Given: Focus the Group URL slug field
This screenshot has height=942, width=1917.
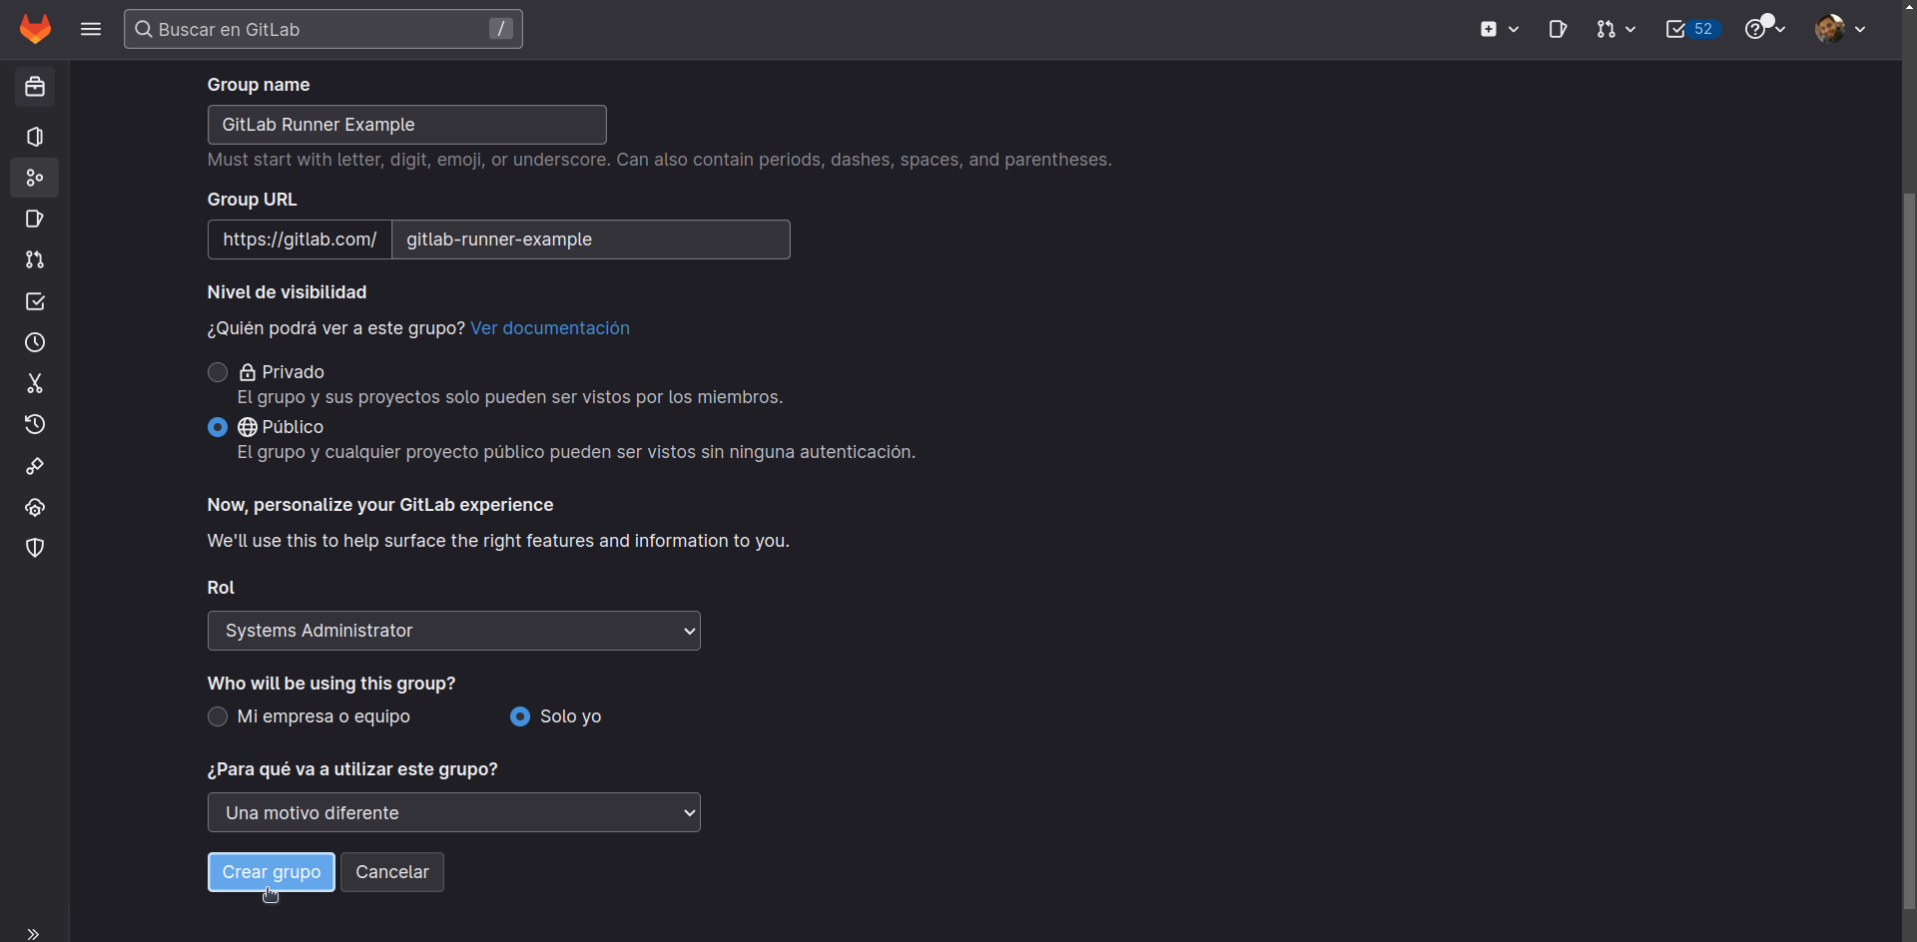Looking at the screenshot, I should (591, 239).
